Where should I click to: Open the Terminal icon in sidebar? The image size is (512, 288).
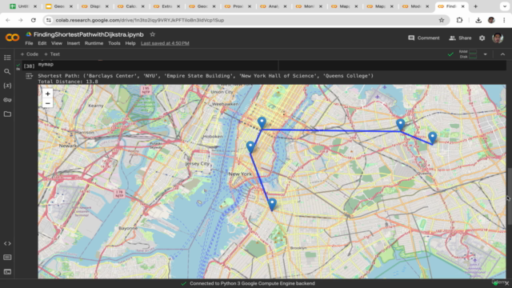coord(7,272)
